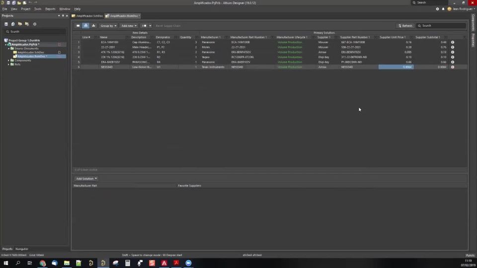Open the Properties side panel tab
Screen dimensions: 477x268
[x=473, y=40]
